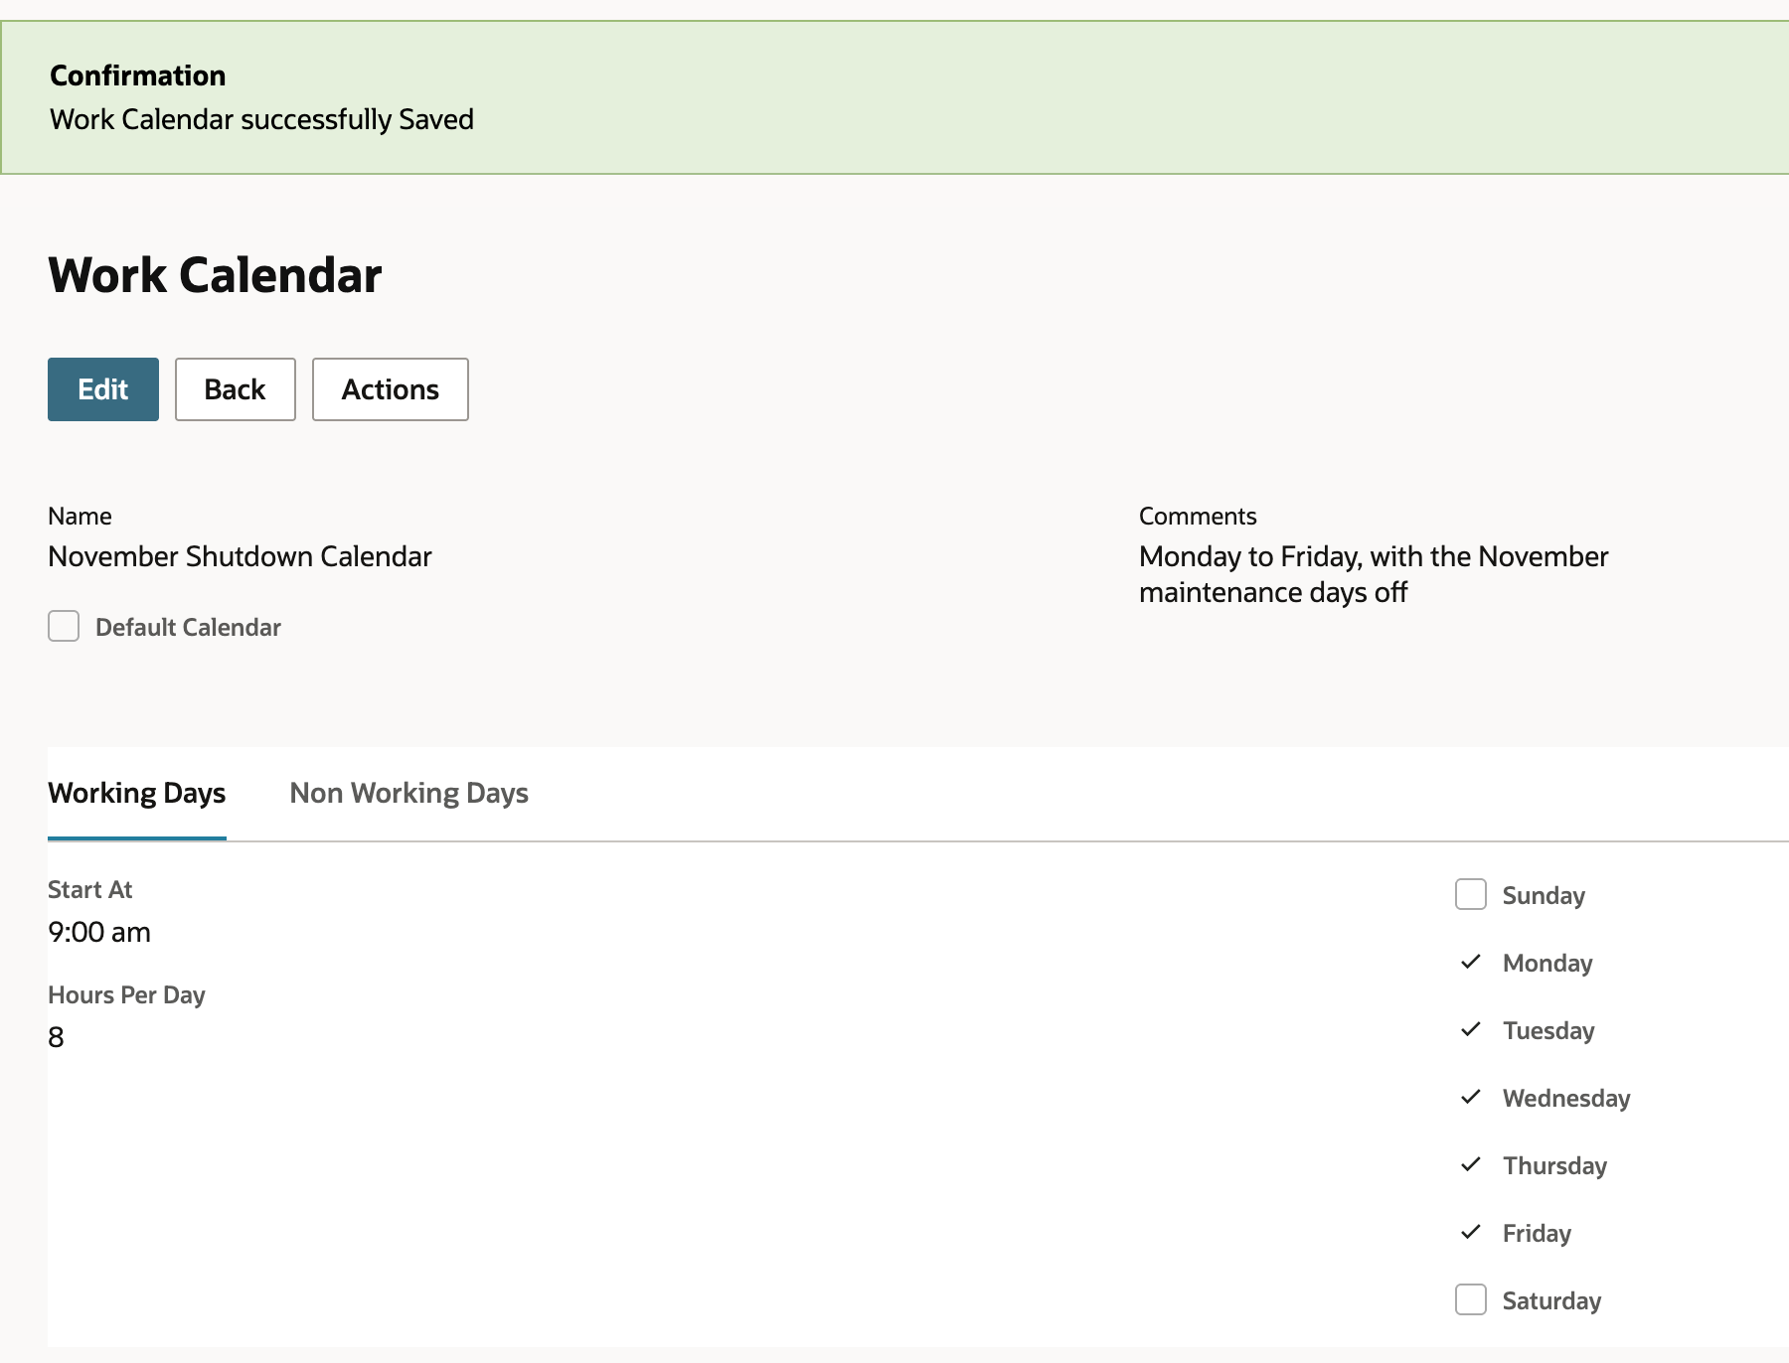The image size is (1789, 1363).
Task: Toggle the Thursday checkmark
Action: 1471,1164
